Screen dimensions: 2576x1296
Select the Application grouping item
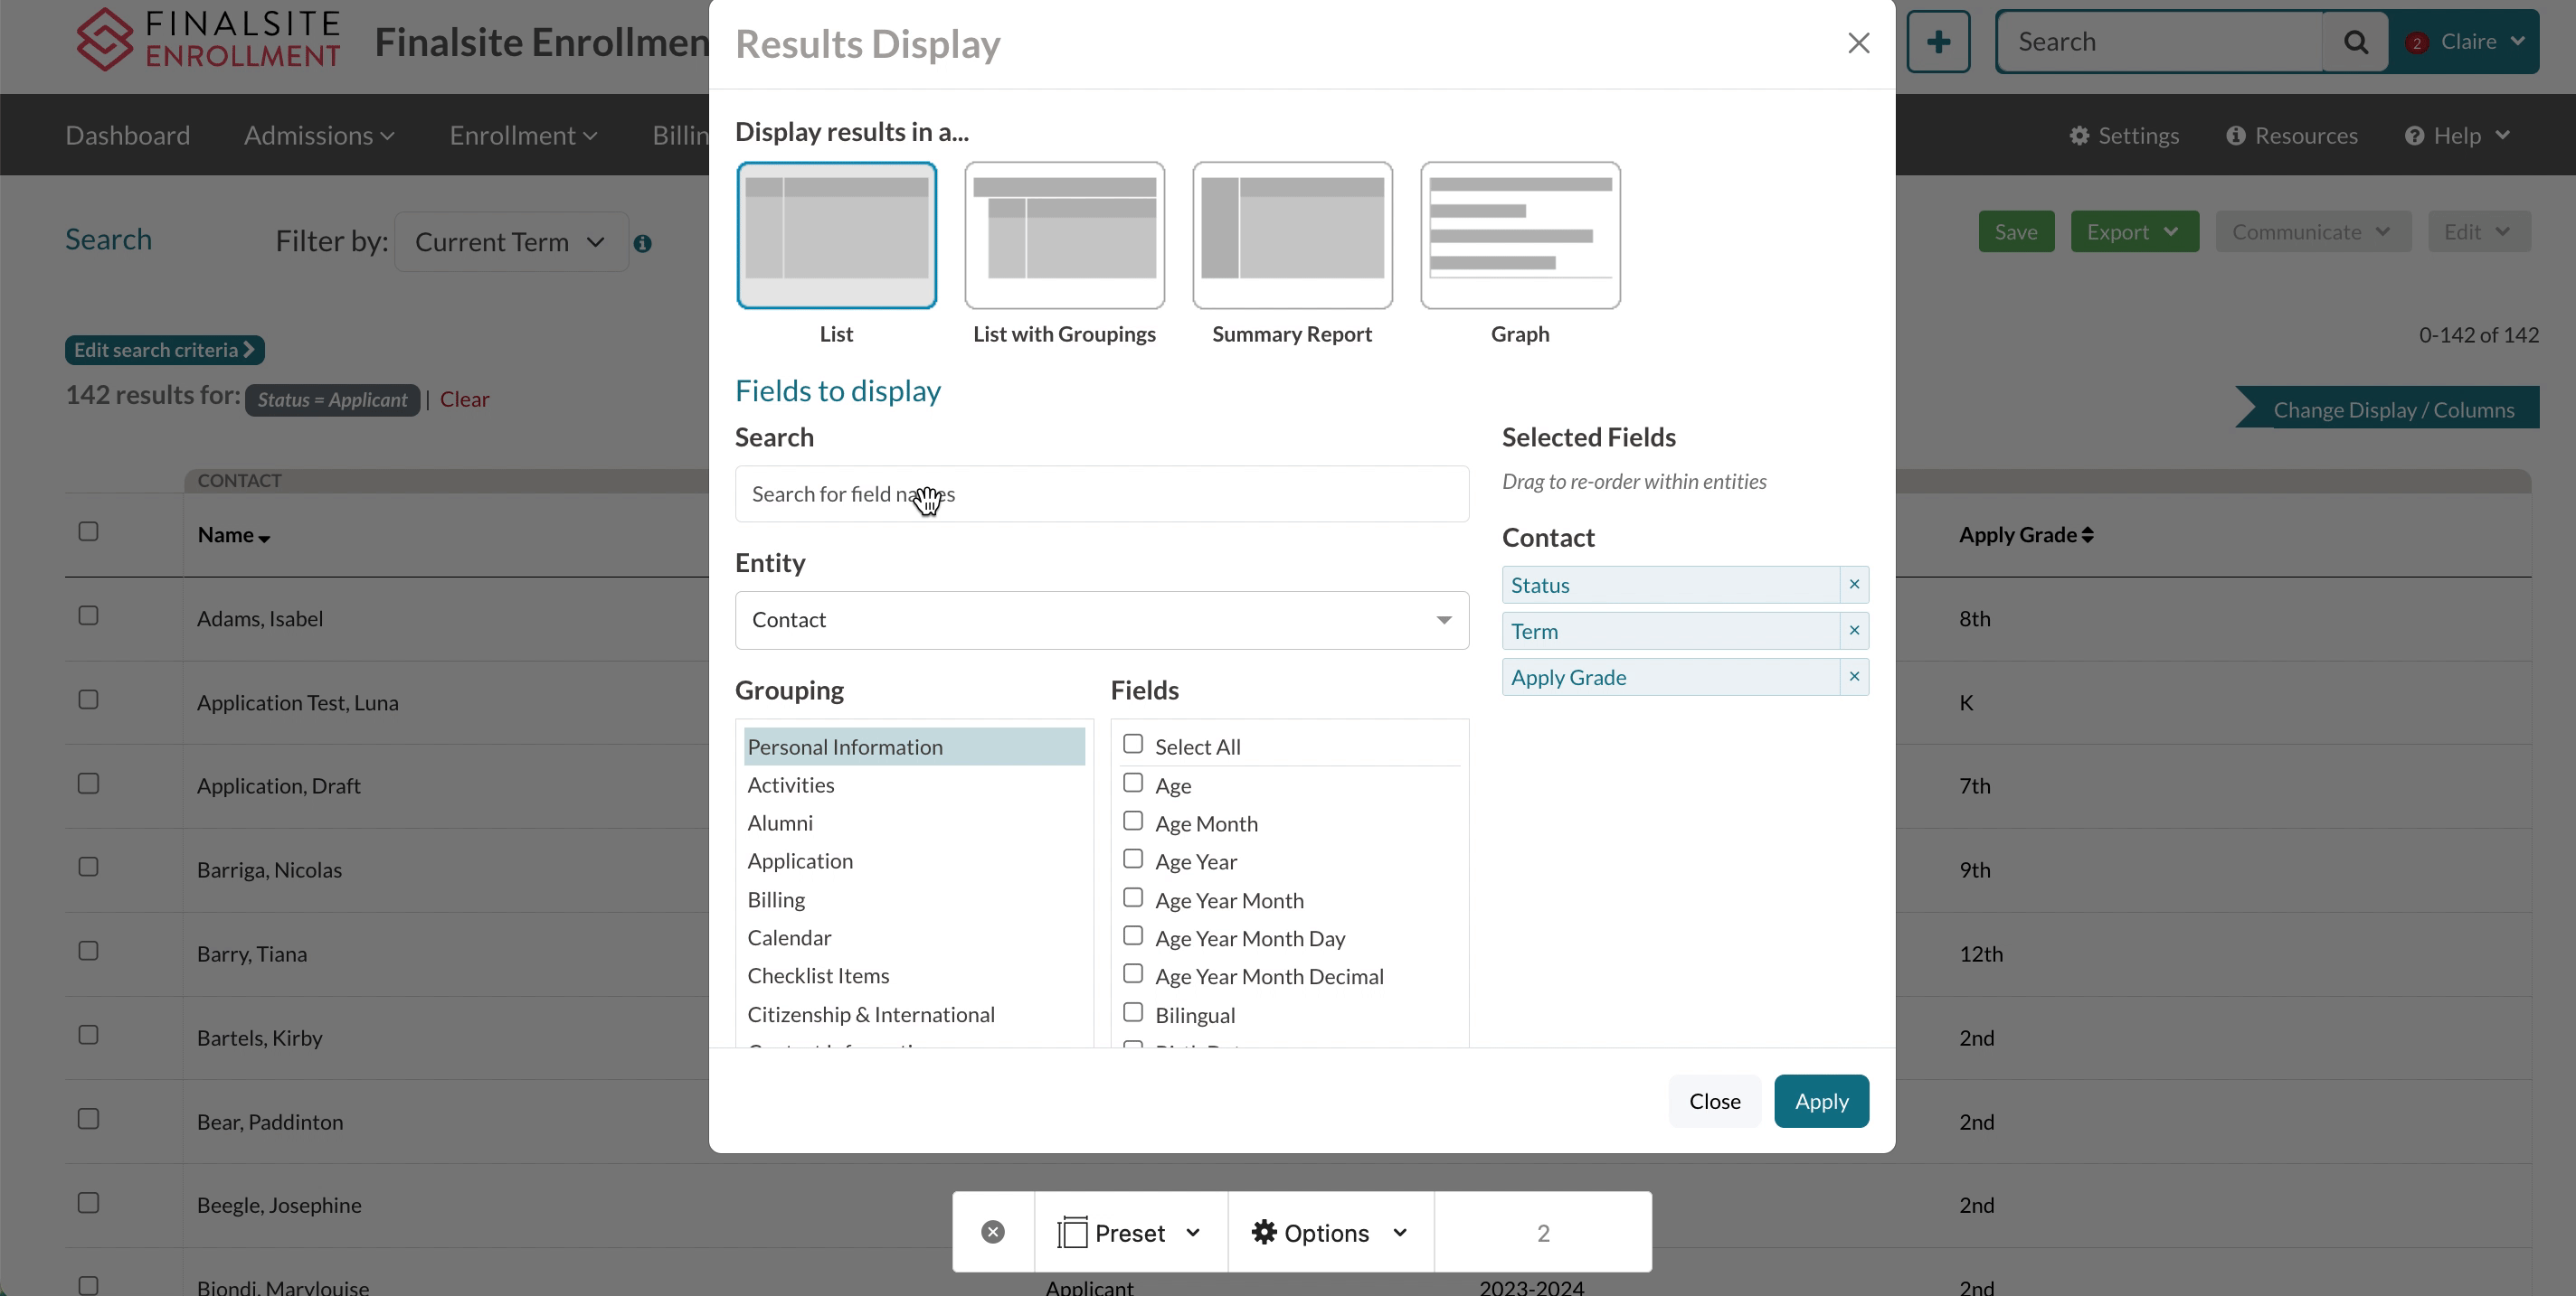(799, 859)
